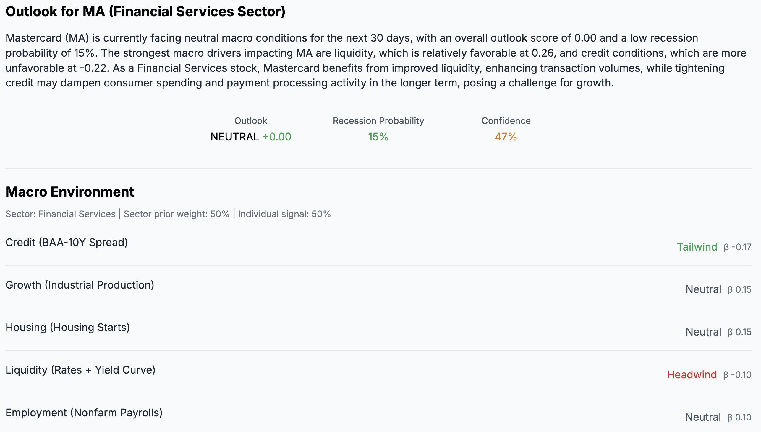Click the 15% recession probability value
This screenshot has width=761, height=432.
(378, 137)
